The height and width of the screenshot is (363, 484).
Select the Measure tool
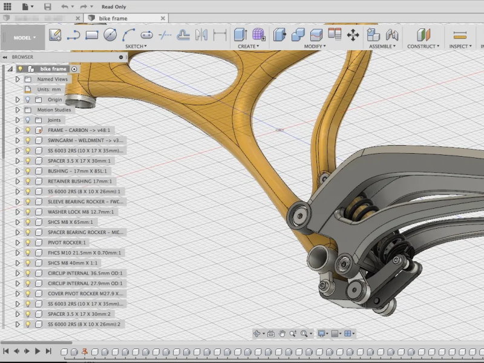click(x=460, y=35)
